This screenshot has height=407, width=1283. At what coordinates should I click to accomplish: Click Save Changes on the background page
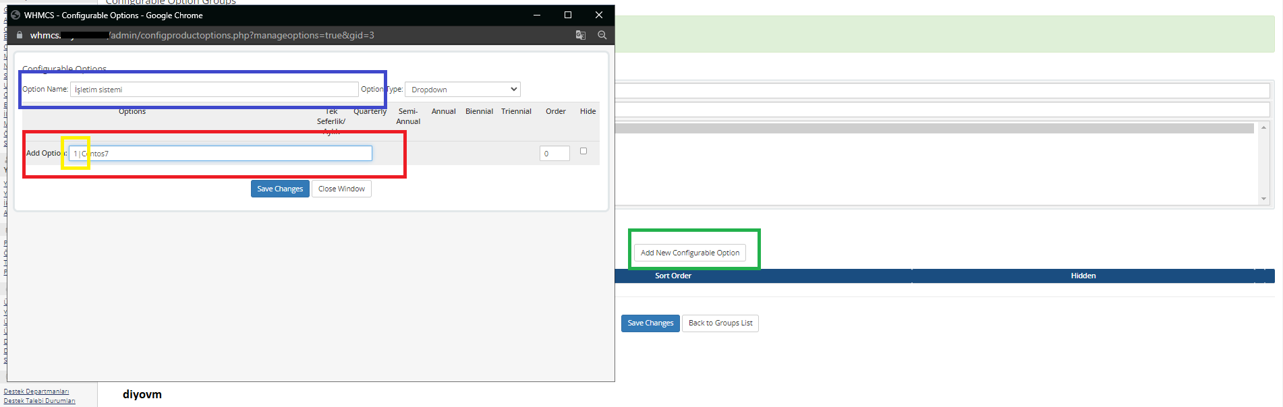point(650,323)
